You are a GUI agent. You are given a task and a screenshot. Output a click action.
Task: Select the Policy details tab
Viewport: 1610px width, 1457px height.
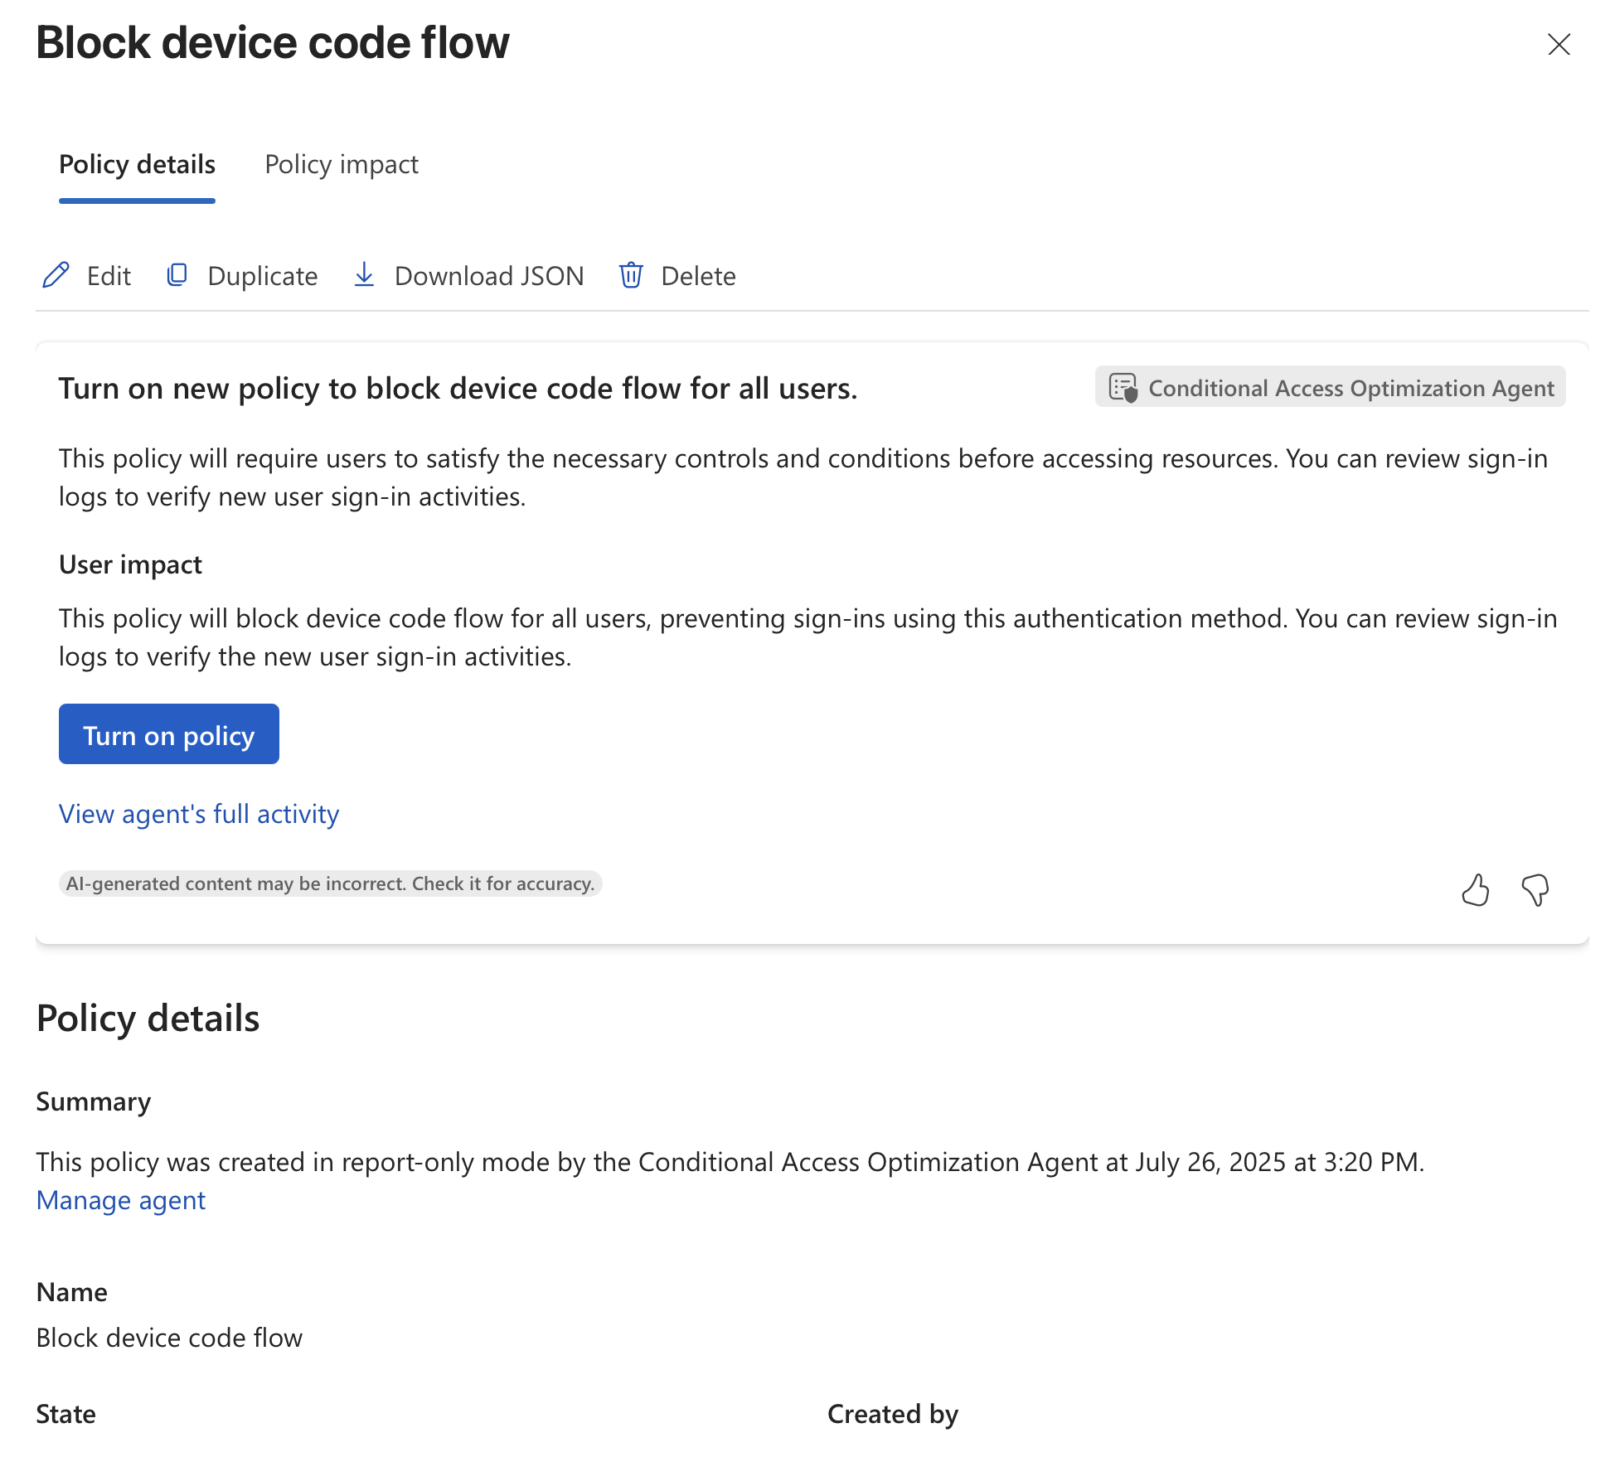tap(137, 164)
